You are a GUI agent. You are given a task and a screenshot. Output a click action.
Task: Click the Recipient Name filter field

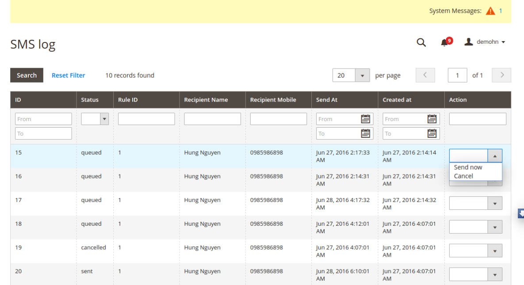[x=212, y=119]
